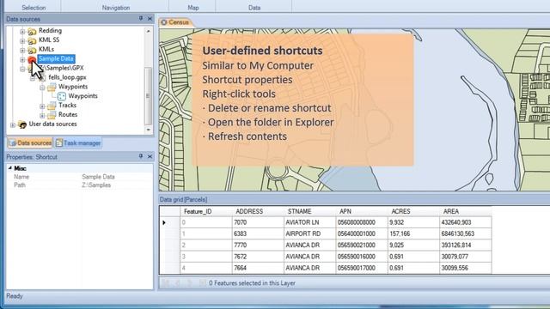
Task: Select fells_loop.gpx in the tree
Action: pyautogui.click(x=67, y=77)
